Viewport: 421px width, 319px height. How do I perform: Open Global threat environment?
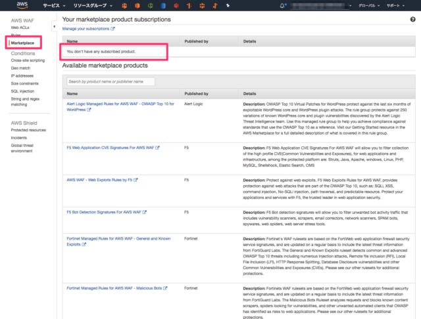[x=22, y=148]
